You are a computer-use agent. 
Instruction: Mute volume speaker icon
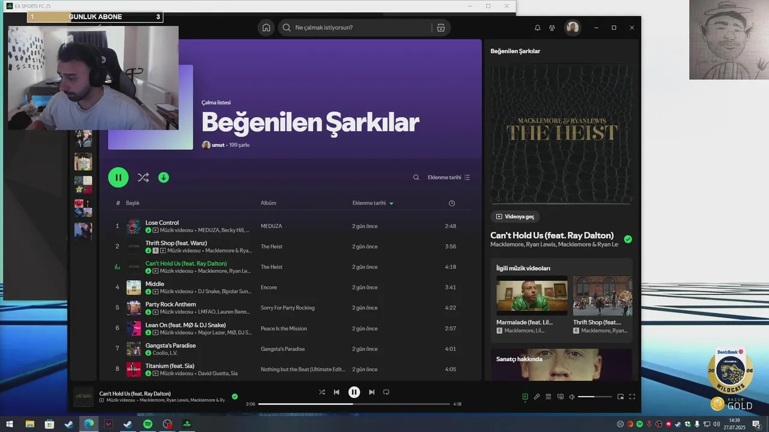click(x=572, y=397)
